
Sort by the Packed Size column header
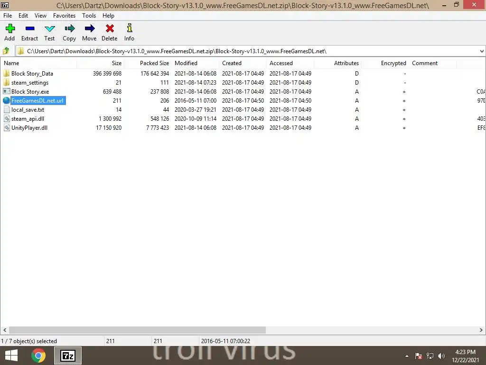148,63
